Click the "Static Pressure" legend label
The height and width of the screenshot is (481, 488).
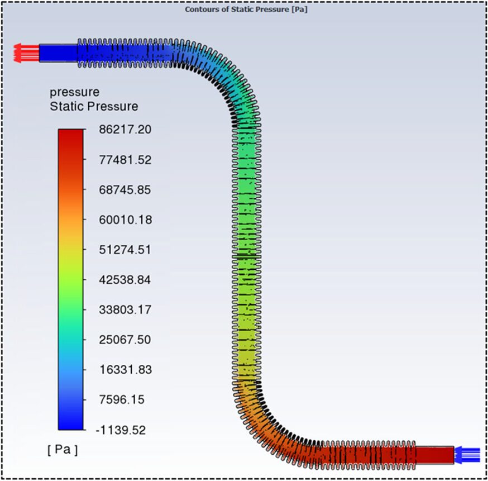pos(94,106)
